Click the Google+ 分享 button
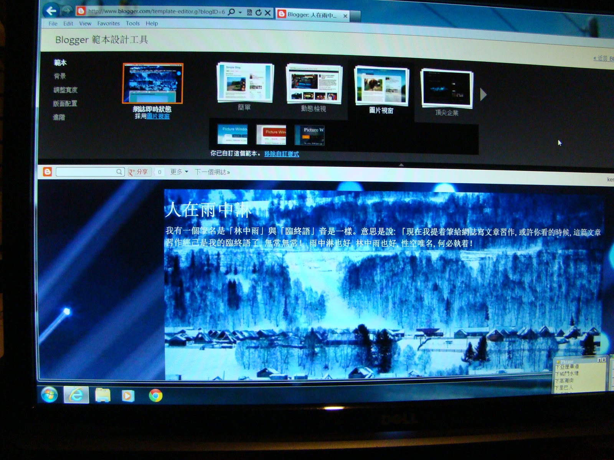The width and height of the screenshot is (614, 460). coord(139,172)
